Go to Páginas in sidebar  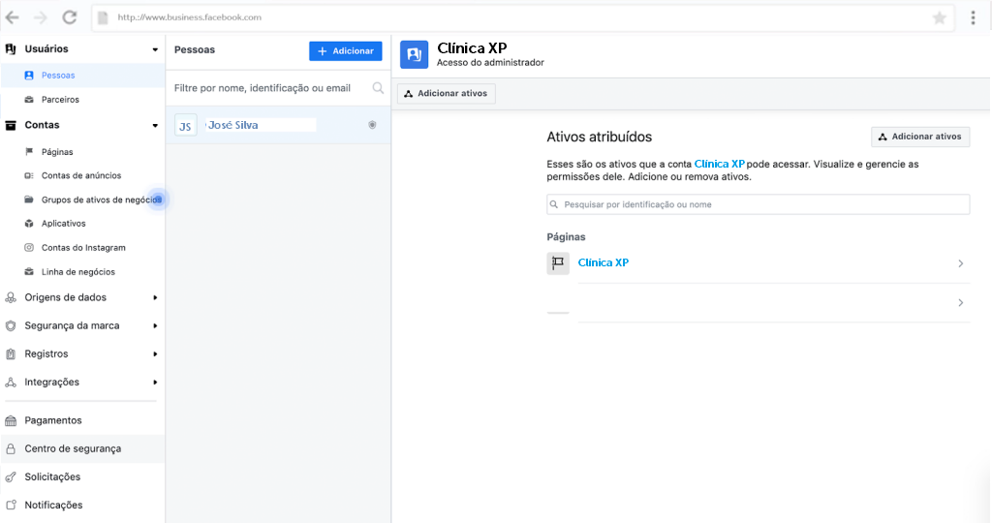click(57, 152)
